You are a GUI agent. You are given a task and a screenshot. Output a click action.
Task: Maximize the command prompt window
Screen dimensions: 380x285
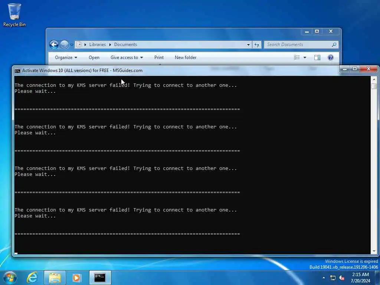[x=354, y=69]
